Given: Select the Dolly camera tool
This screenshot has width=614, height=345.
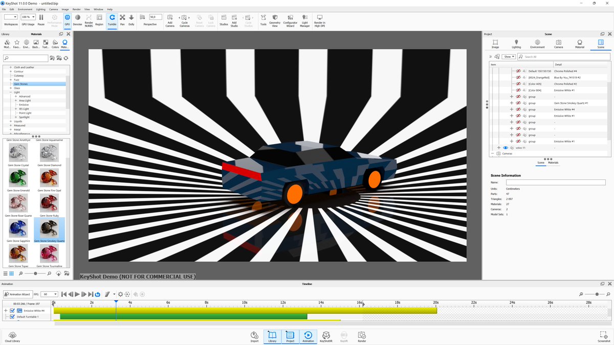Looking at the screenshot, I should (131, 20).
